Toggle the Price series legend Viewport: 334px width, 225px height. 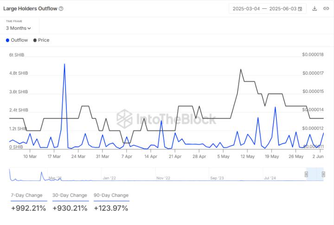click(x=41, y=40)
